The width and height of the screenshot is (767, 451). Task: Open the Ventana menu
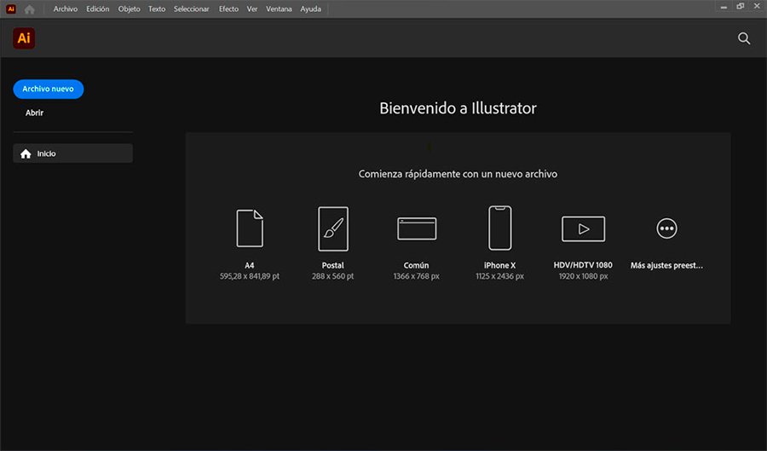279,9
